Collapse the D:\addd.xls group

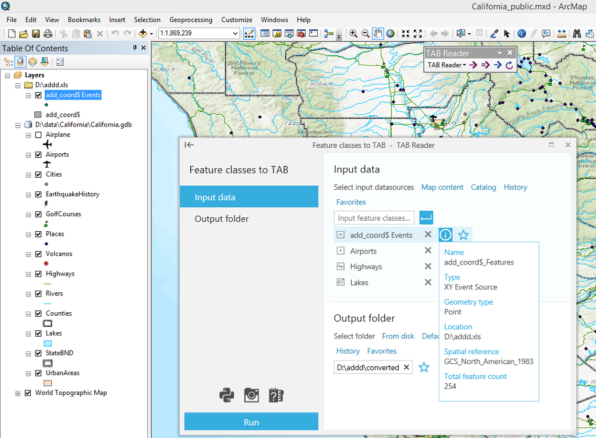[18, 85]
